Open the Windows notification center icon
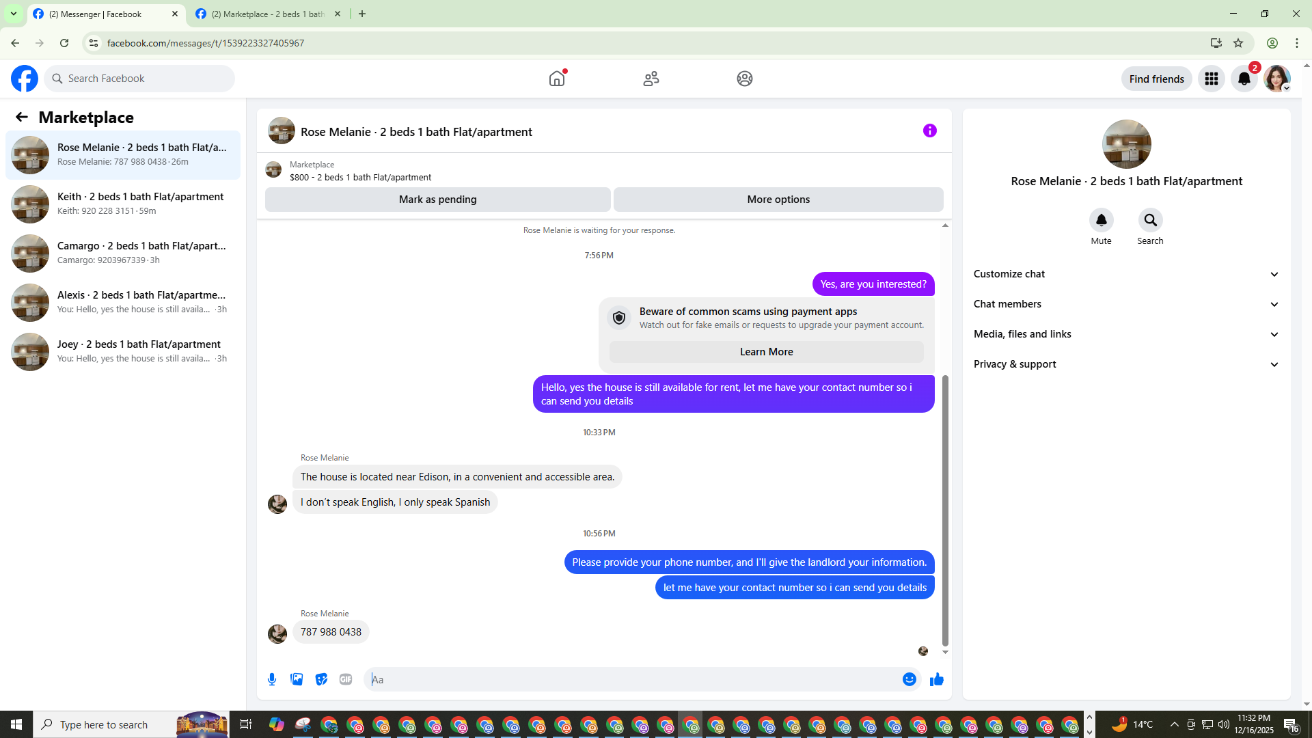The height and width of the screenshot is (738, 1312). [1291, 724]
